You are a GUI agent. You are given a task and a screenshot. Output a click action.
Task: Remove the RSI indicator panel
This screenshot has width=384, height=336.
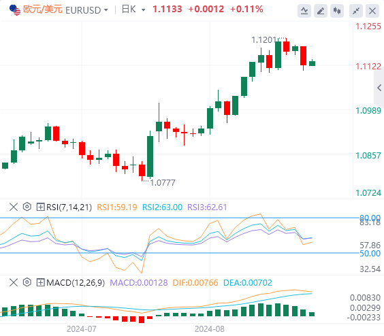(14, 207)
